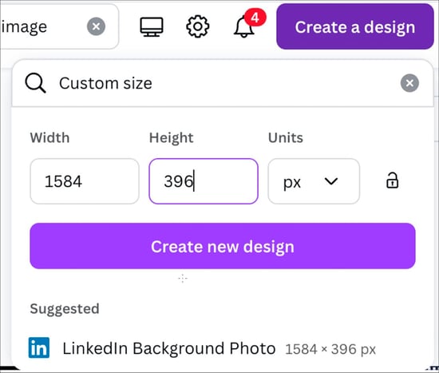Open settings via the gear icon

point(198,26)
